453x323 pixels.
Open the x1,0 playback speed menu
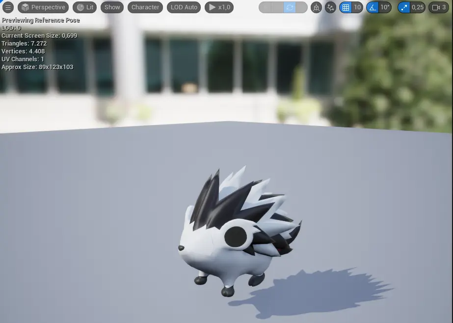click(x=219, y=7)
